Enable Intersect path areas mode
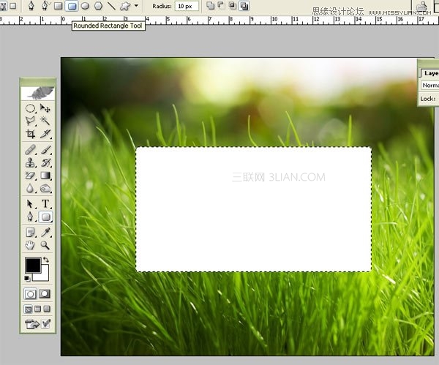Image resolution: width=439 pixels, height=365 pixels. coord(233,6)
